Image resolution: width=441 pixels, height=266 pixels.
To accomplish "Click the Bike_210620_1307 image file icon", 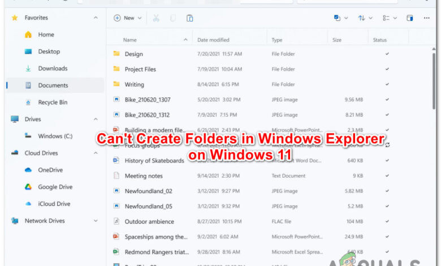I will click(116, 100).
